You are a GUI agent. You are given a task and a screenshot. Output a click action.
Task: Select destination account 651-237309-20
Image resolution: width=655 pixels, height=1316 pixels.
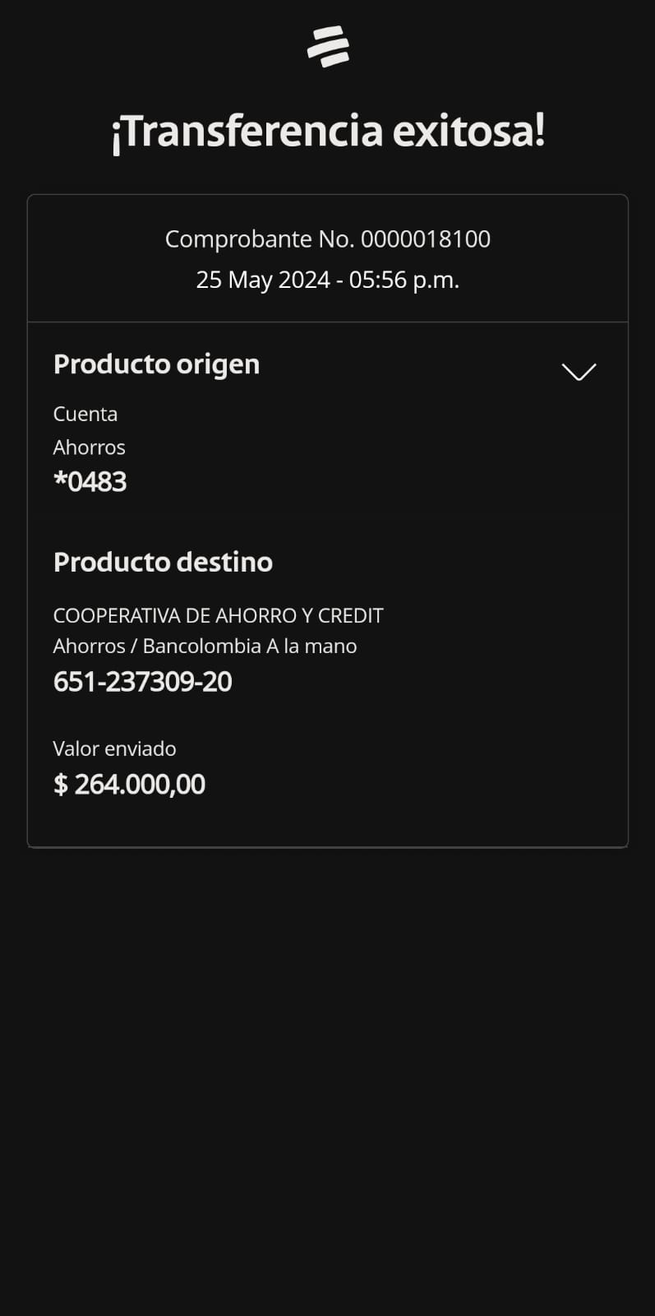tap(142, 682)
